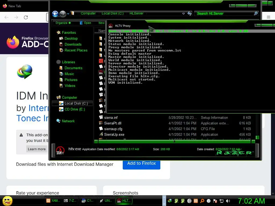Select Computer in navigation pane
Image resolution: width=275 pixels, height=206 pixels.
[70, 97]
